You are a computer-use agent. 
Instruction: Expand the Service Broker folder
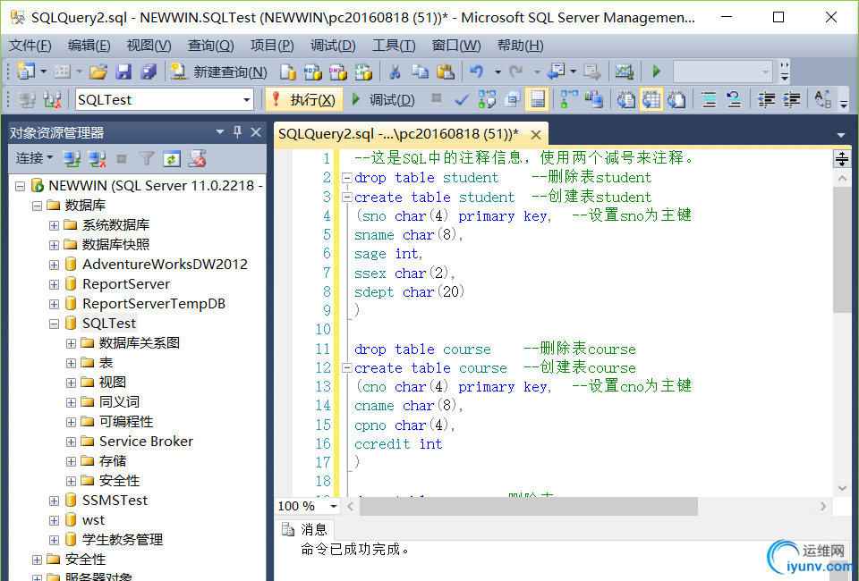click(x=72, y=442)
